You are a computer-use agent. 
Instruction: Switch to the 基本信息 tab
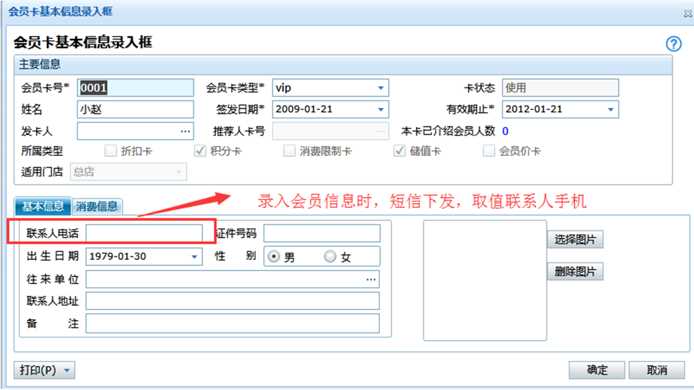click(43, 206)
